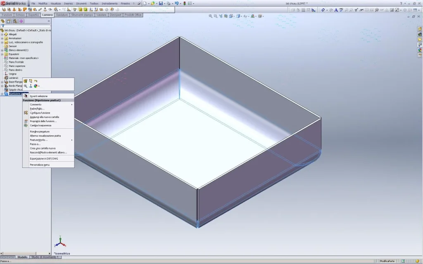Image resolution: width=423 pixels, height=264 pixels.
Task: Select Materiale <non specificato> tree item
Action: (23, 58)
